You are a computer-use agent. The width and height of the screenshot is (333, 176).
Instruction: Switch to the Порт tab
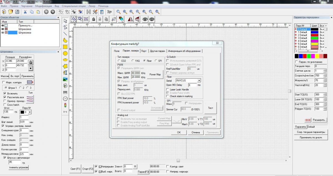coord(144,51)
